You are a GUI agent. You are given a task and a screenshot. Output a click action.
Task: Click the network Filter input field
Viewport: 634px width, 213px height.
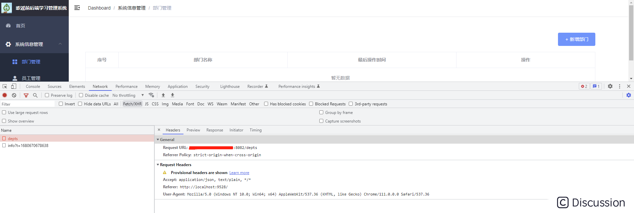(x=27, y=104)
